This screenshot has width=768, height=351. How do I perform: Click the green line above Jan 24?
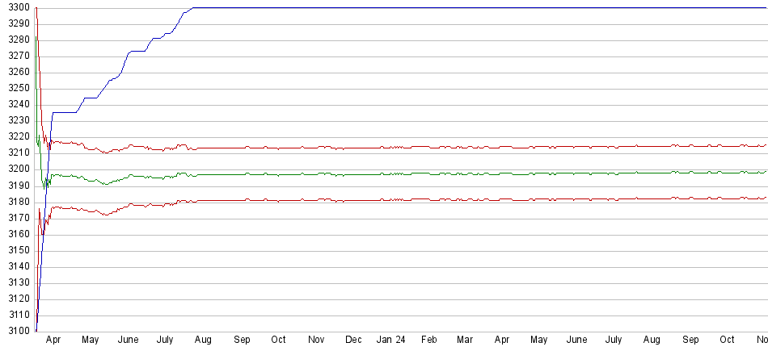tap(390, 174)
